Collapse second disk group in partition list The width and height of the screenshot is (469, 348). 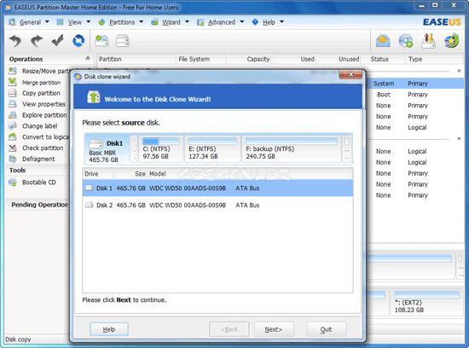click(x=459, y=139)
